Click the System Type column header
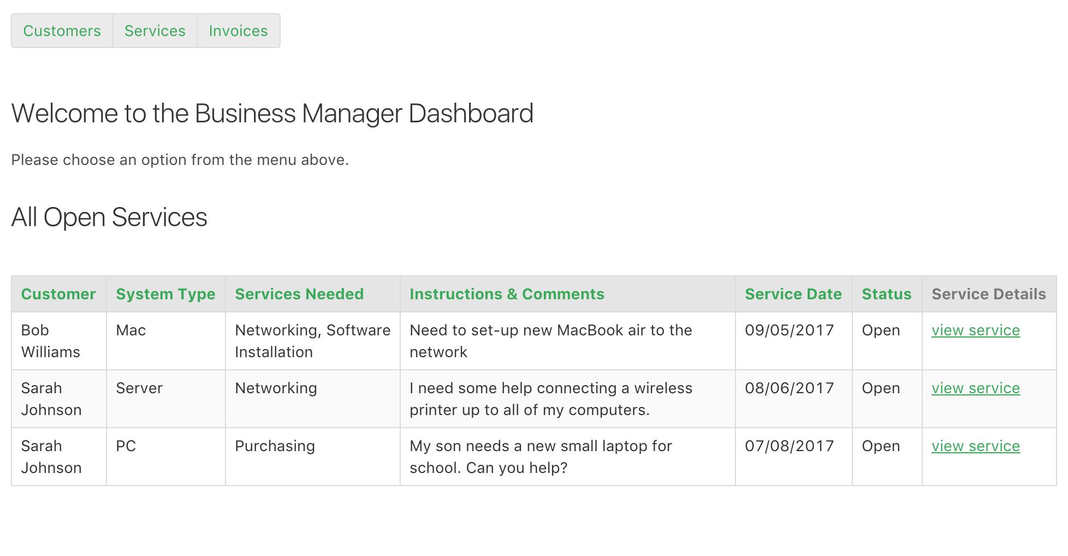1068x556 pixels. pyautogui.click(x=165, y=294)
